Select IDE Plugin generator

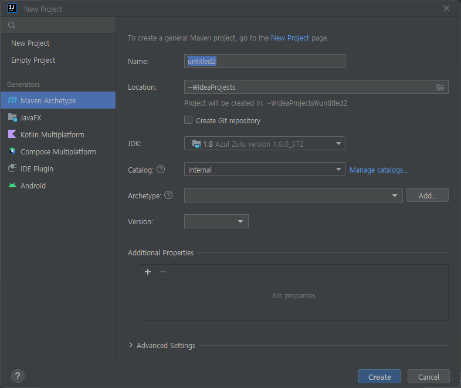pos(58,168)
